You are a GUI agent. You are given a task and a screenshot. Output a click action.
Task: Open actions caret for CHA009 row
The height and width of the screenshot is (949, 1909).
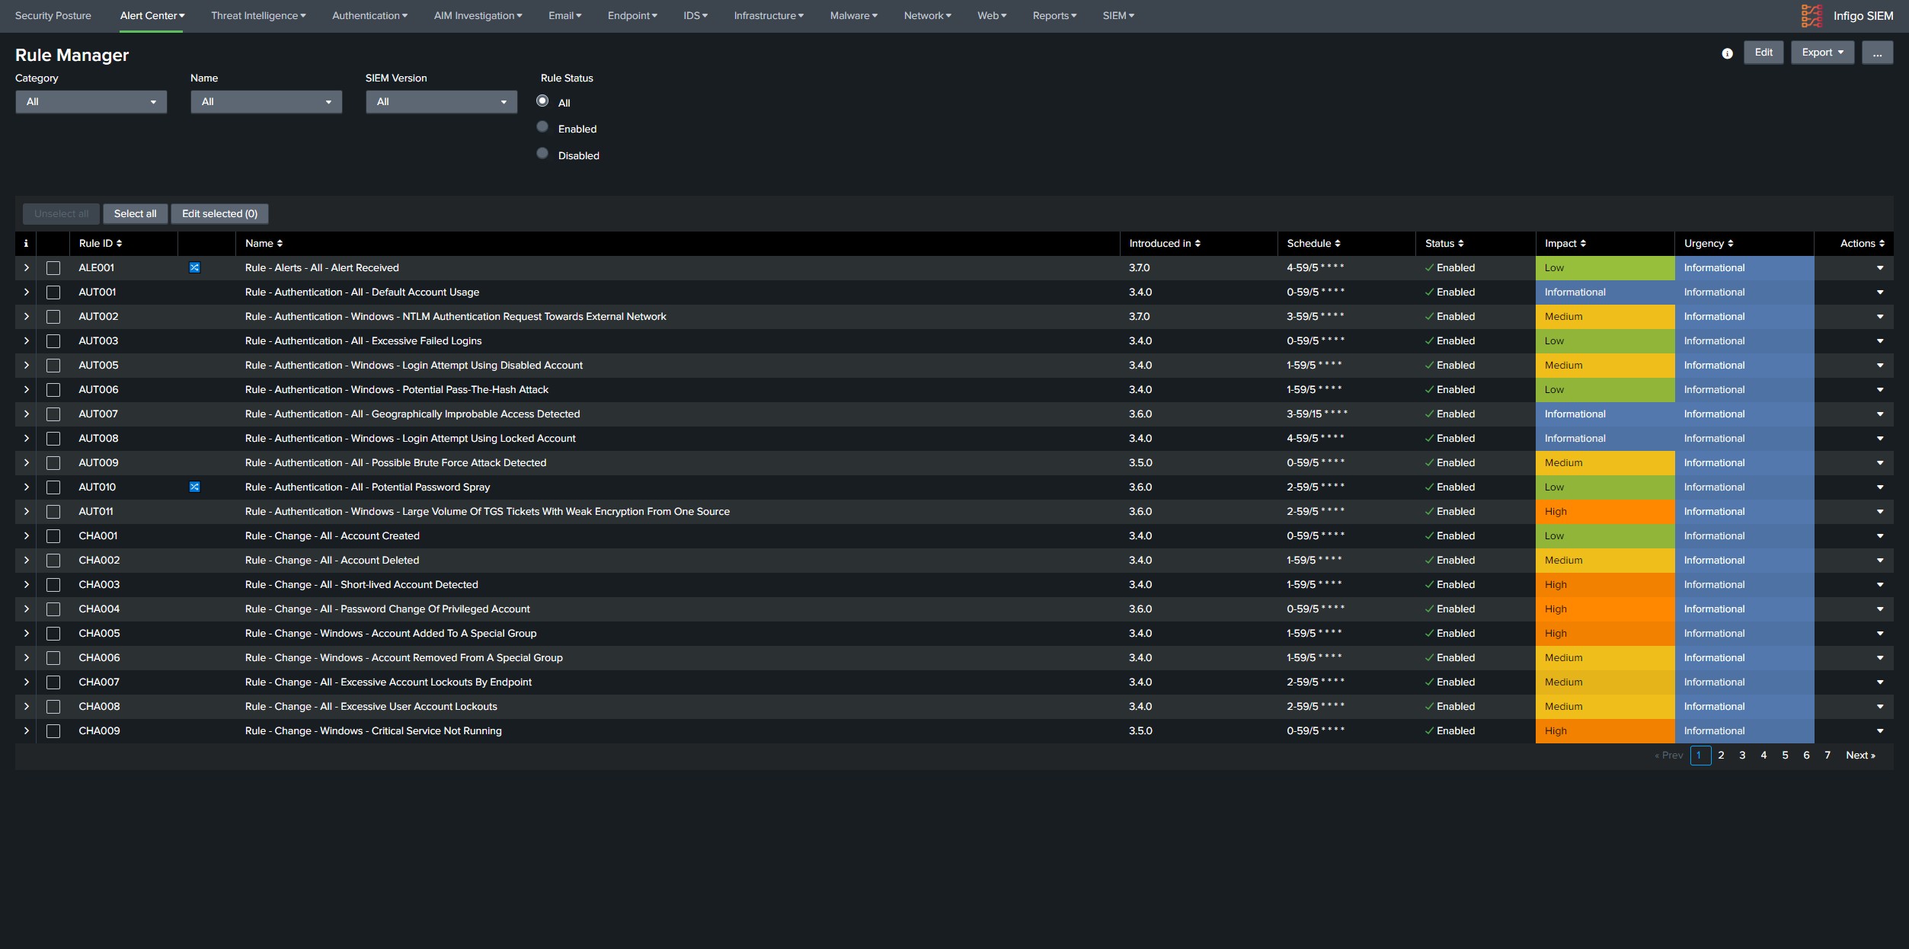(x=1879, y=731)
